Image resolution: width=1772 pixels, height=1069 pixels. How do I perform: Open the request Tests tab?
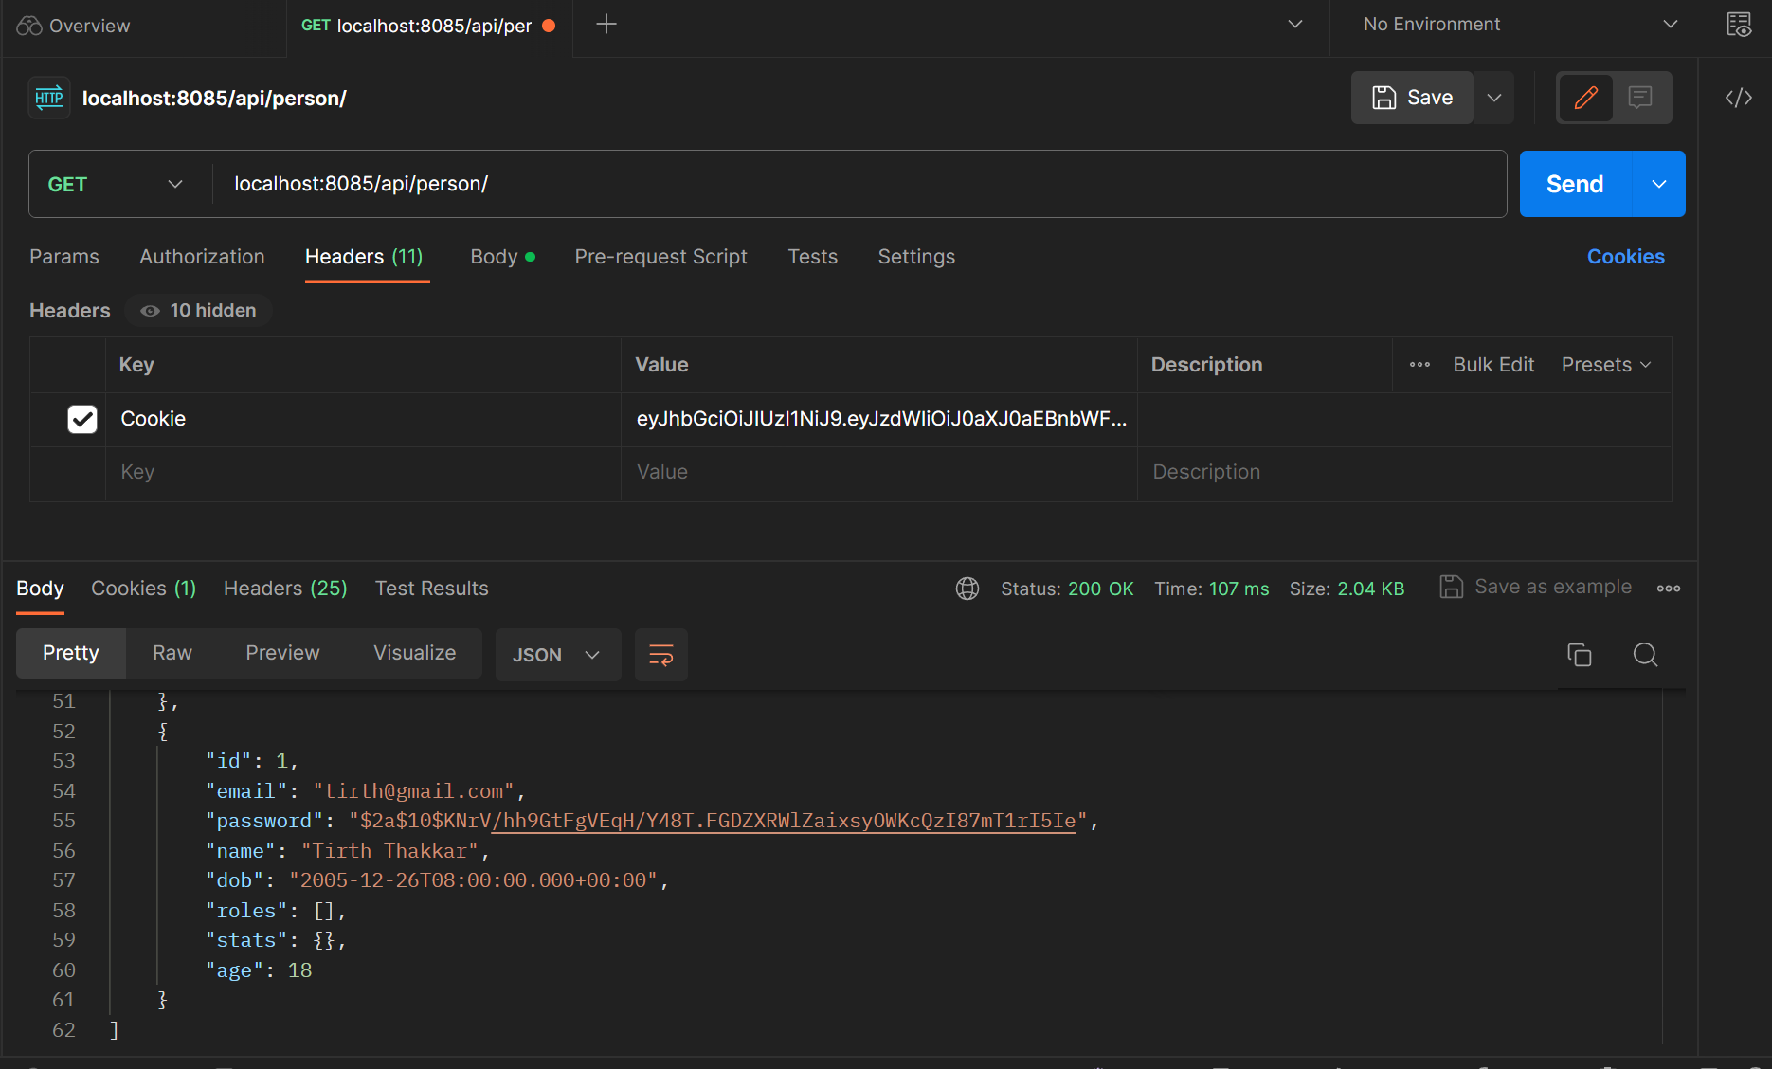coord(812,257)
